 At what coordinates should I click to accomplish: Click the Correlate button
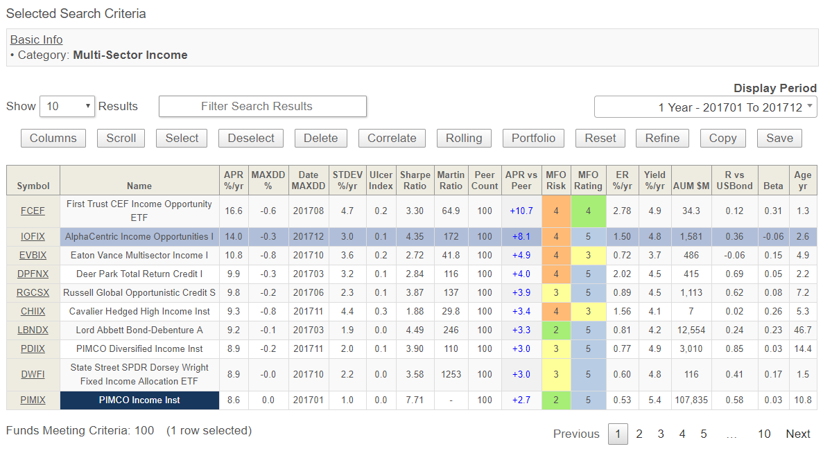click(x=392, y=138)
